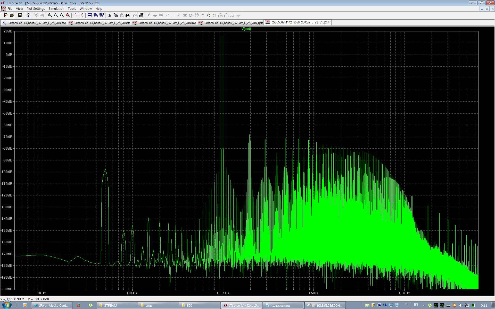This screenshot has height=309, width=495.
Task: Launch Firefox from the taskbar
Action: [79, 305]
